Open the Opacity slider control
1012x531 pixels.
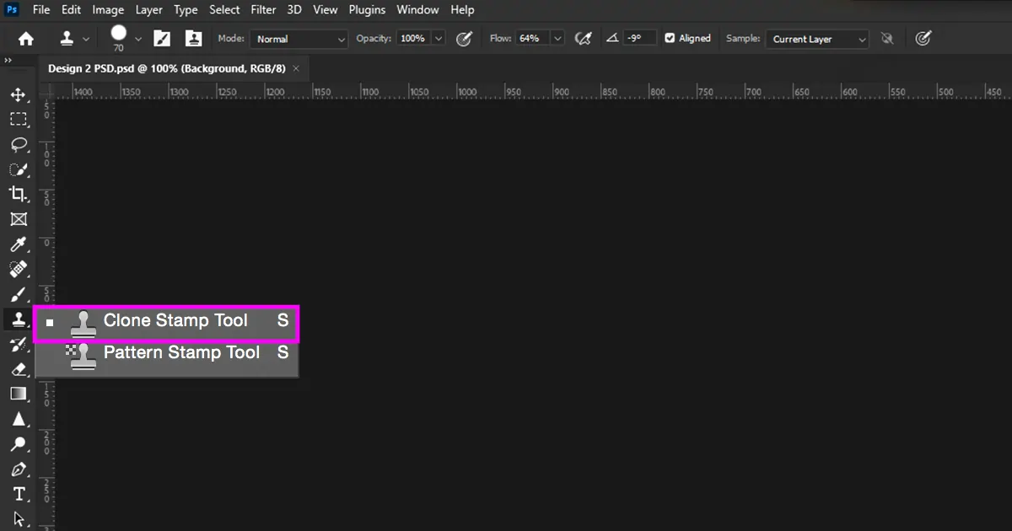click(438, 38)
